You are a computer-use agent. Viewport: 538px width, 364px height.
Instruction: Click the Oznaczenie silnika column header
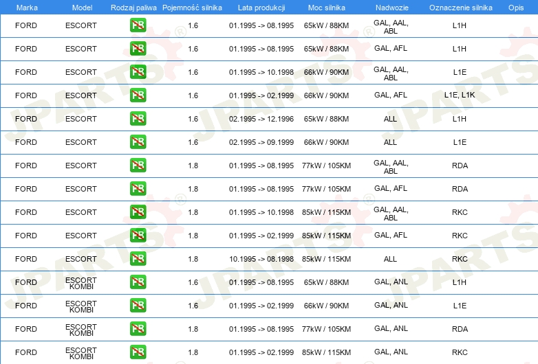(x=461, y=8)
